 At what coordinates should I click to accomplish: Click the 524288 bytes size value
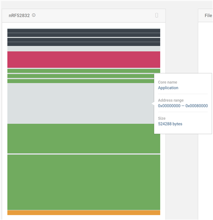170,124
